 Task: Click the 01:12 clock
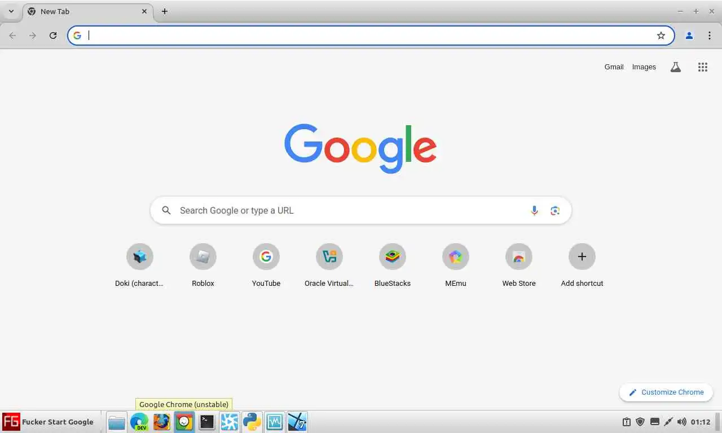point(701,422)
